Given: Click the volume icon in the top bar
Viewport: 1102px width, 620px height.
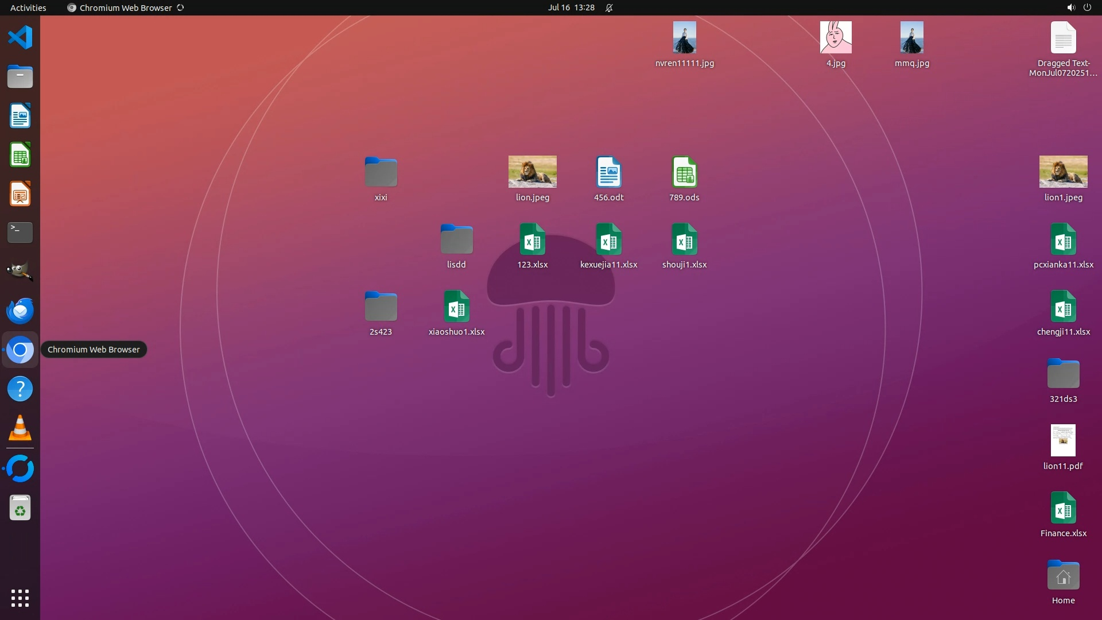Looking at the screenshot, I should tap(1070, 7).
